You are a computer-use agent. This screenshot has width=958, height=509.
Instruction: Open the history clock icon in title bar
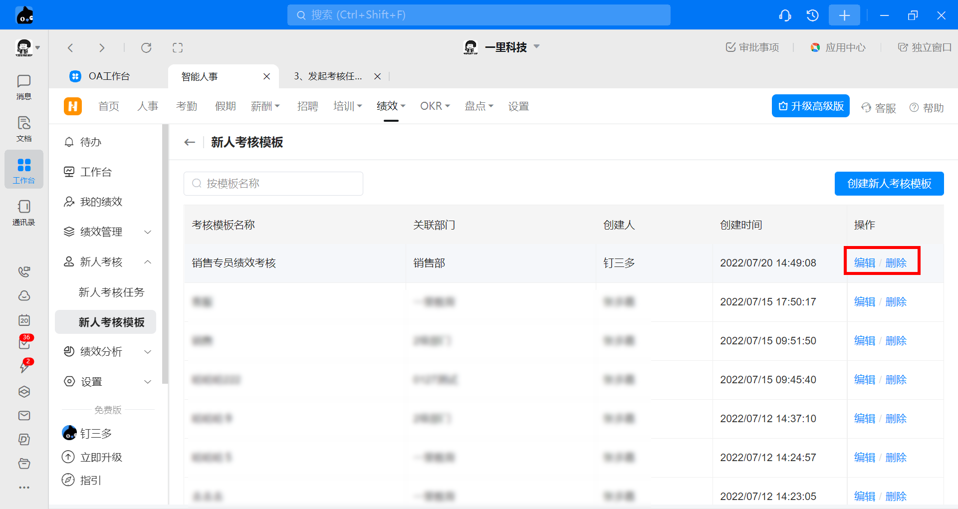click(812, 15)
